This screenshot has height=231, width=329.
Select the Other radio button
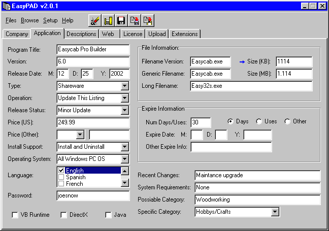(287, 121)
